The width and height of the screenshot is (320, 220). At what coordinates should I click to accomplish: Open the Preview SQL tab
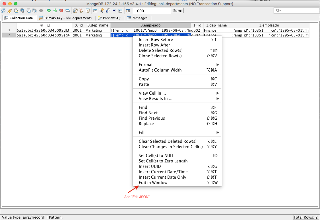pyautogui.click(x=110, y=18)
